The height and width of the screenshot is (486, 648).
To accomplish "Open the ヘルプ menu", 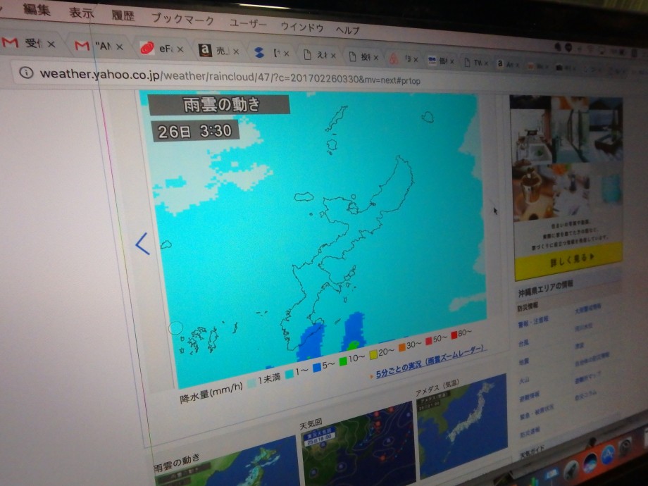I will [347, 30].
